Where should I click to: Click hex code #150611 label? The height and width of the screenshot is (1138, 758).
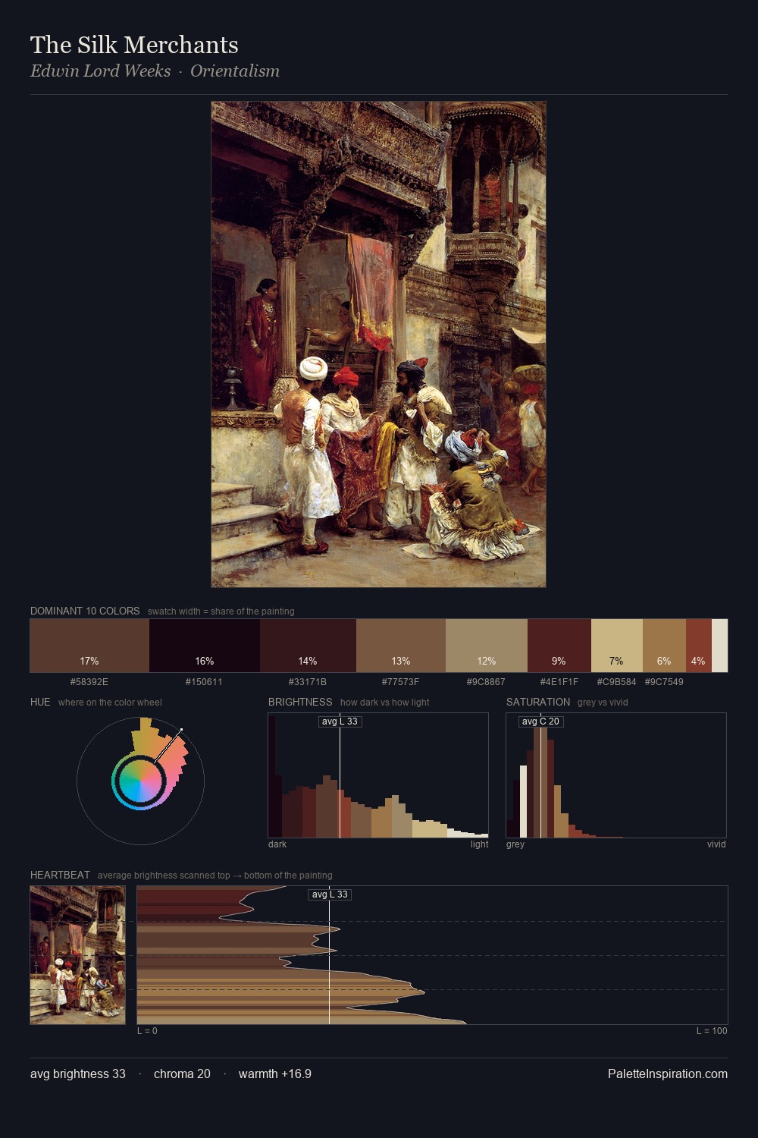pyautogui.click(x=204, y=682)
